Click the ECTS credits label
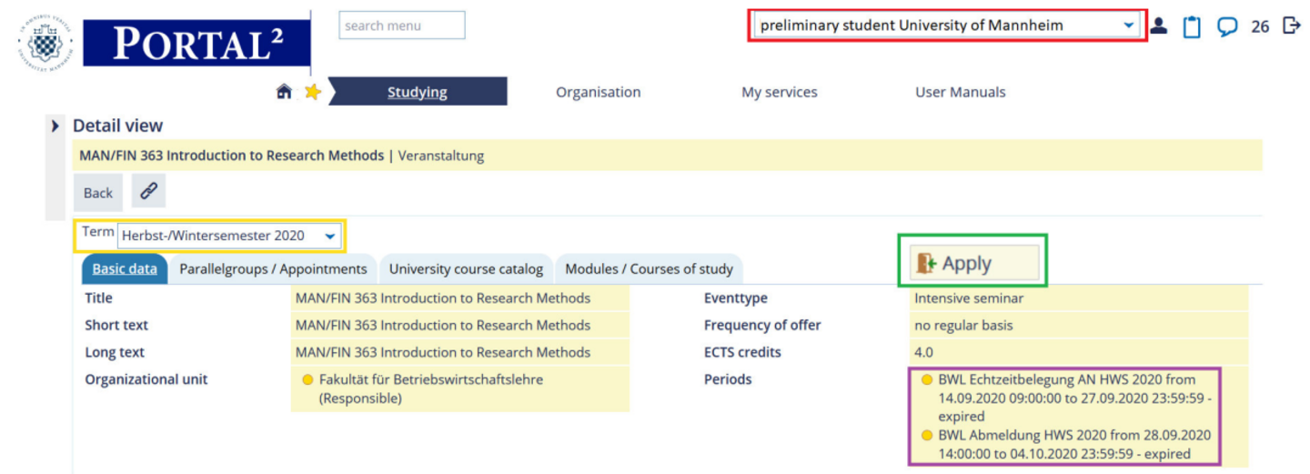The width and height of the screenshot is (1310, 474). click(742, 352)
